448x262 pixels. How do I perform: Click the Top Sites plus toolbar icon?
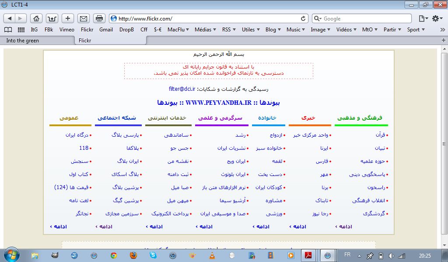52,18
